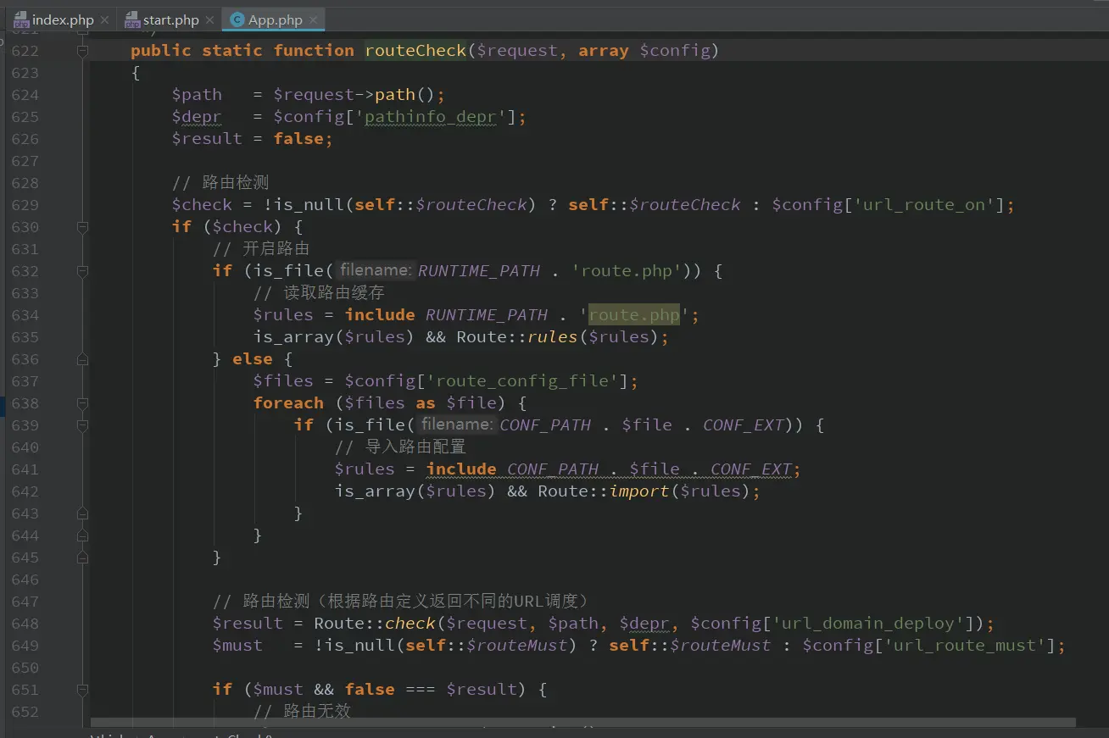1109x738 pixels.
Task: Click 'route_config_file' string on line 637
Action: coord(524,381)
